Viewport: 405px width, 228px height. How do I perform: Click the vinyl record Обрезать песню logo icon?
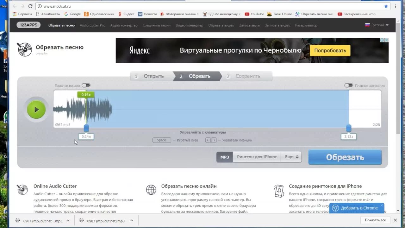pyautogui.click(x=24, y=50)
